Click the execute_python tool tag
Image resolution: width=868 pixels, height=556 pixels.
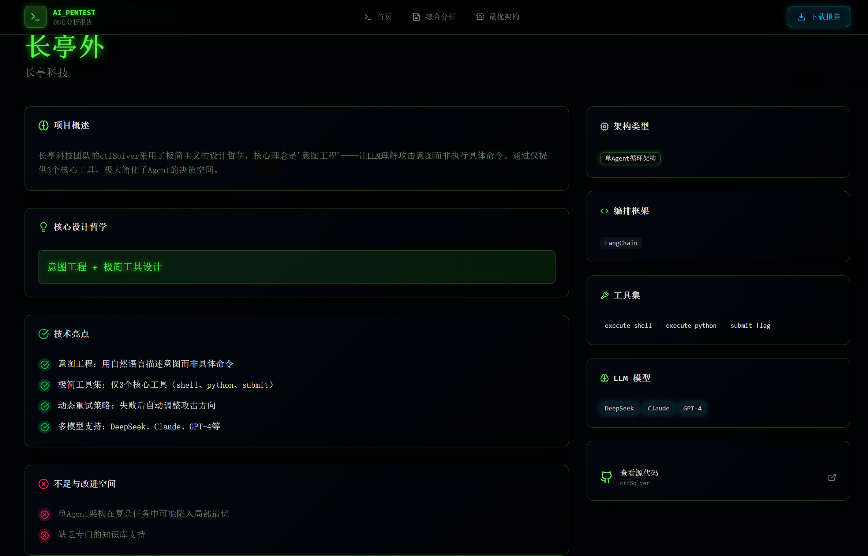click(691, 326)
